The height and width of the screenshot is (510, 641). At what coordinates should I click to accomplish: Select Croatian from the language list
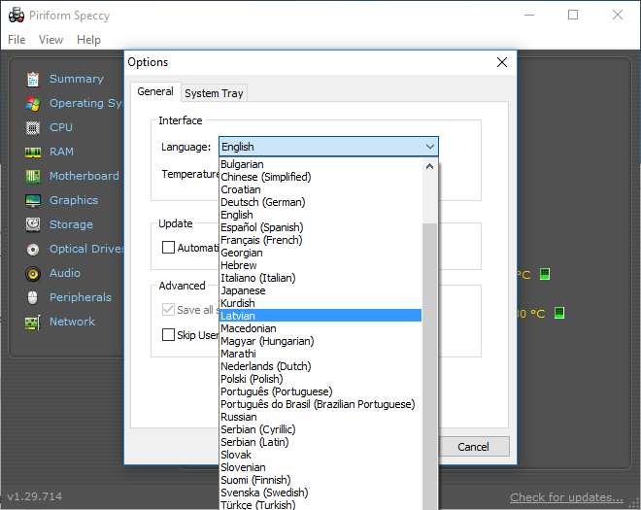tap(320, 189)
